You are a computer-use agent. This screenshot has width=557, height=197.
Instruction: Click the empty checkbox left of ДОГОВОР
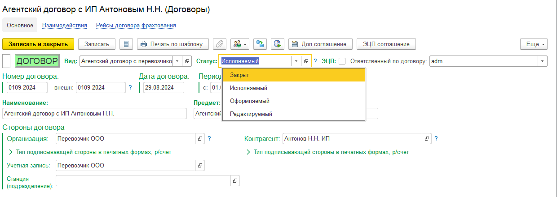7,61
